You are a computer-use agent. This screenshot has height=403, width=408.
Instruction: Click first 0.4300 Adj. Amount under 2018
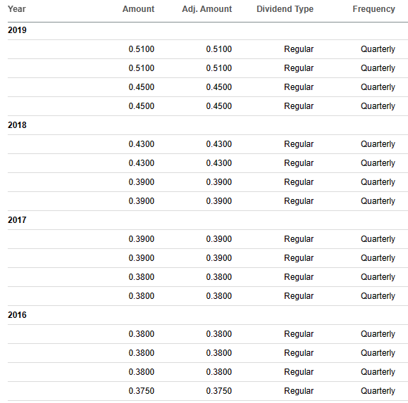219,144
